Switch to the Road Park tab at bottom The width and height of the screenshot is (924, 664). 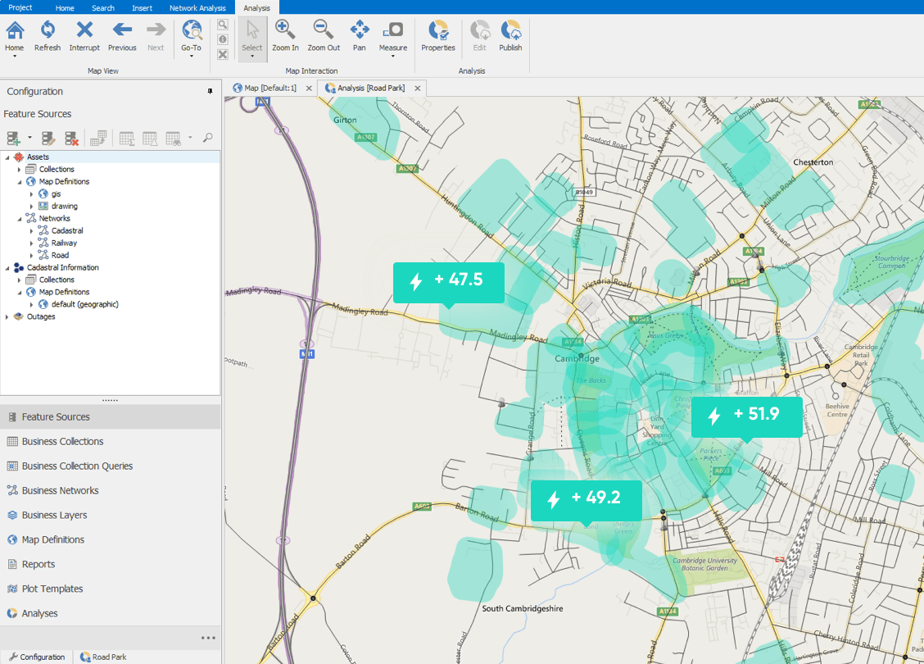click(104, 657)
